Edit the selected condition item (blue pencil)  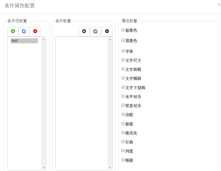[x=24, y=31]
